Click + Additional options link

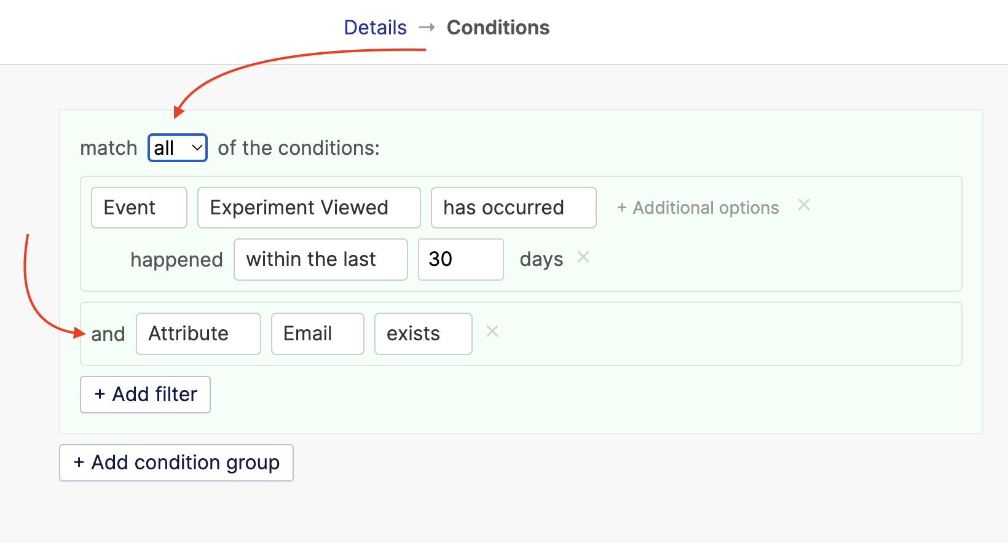click(698, 208)
